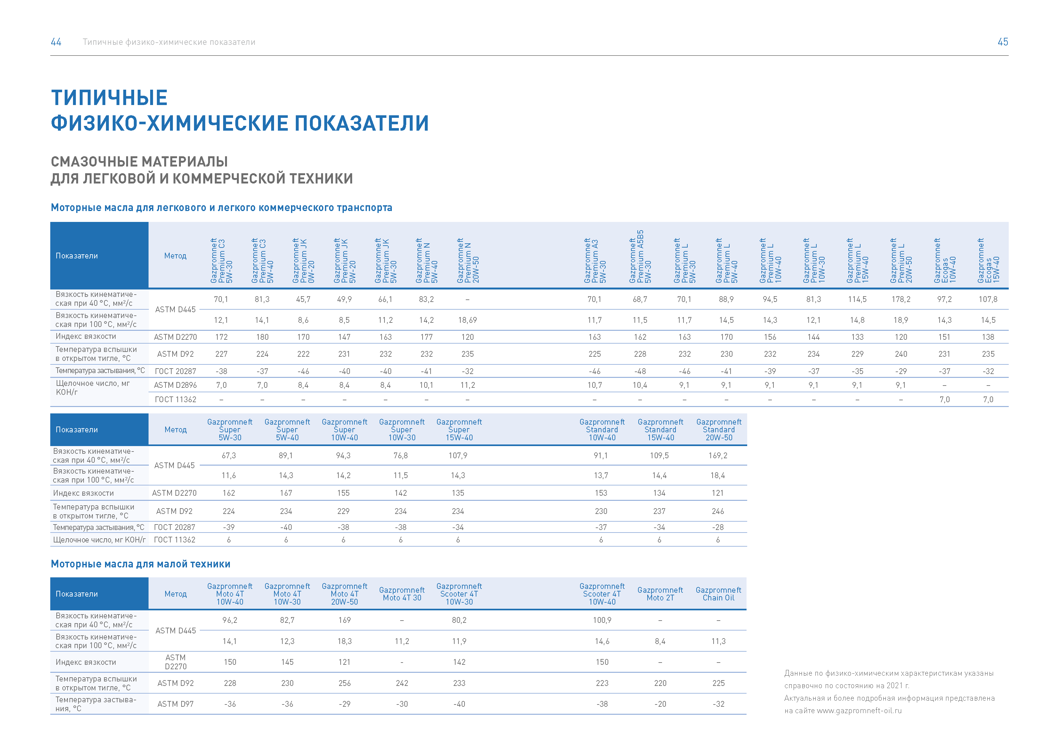Screen dimensions: 1059x749
Task: Click the viscosity value 66,1
Action: [x=385, y=299]
